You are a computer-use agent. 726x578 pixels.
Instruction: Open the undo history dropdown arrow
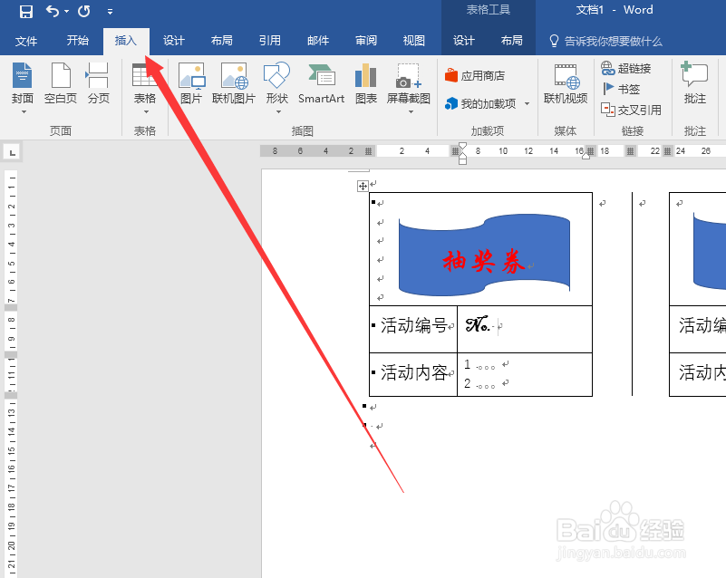67,11
